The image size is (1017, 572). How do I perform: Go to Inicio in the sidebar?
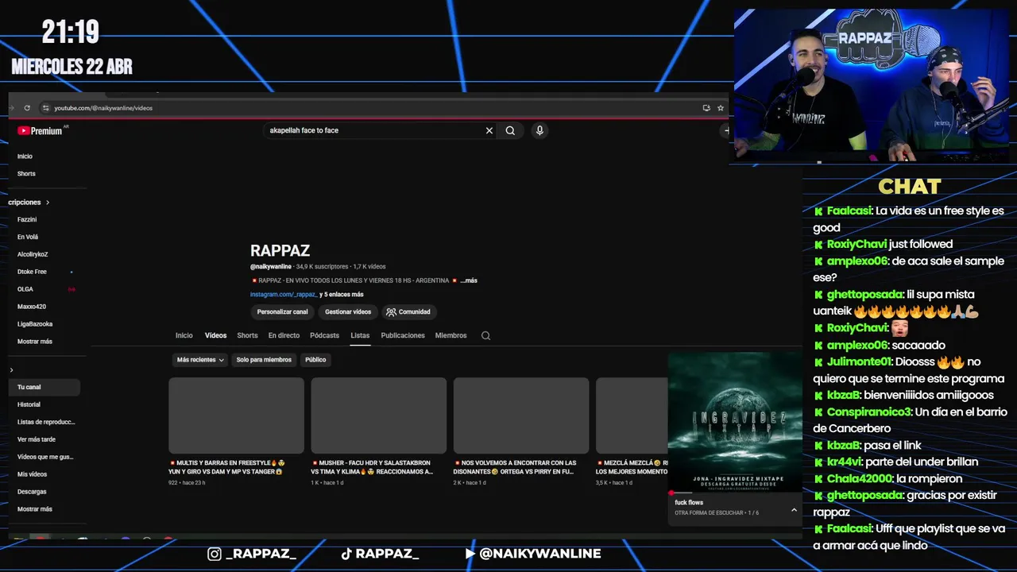click(x=25, y=157)
